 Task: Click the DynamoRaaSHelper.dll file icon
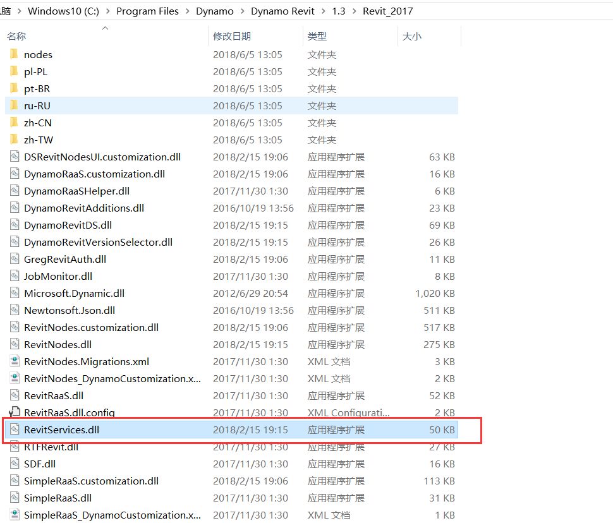pyautogui.click(x=15, y=191)
